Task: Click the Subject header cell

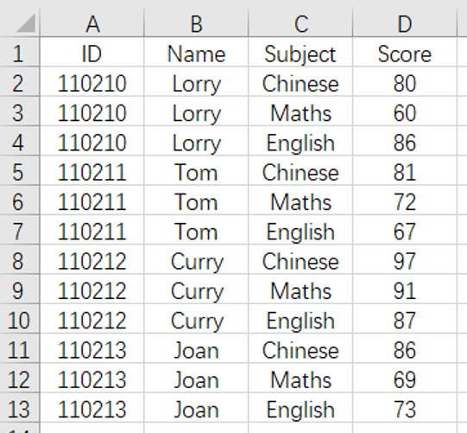Action: [300, 52]
